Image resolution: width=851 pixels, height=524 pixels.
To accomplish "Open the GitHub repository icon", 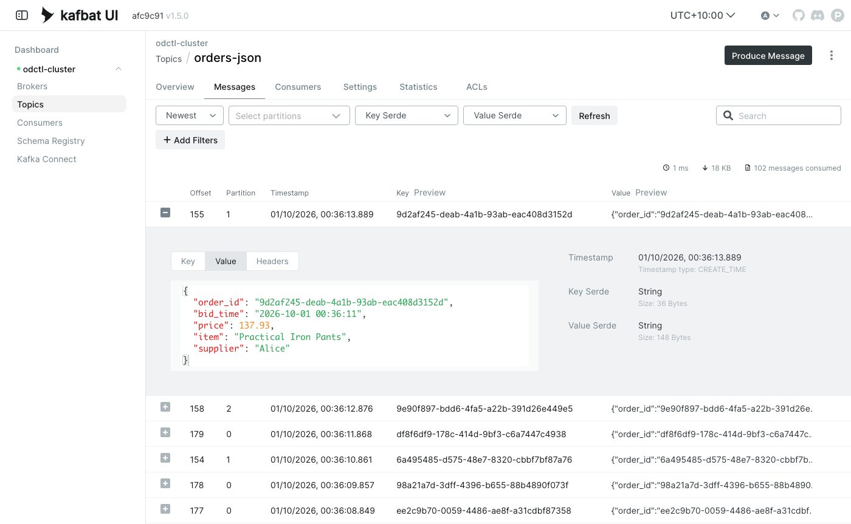I will click(799, 15).
